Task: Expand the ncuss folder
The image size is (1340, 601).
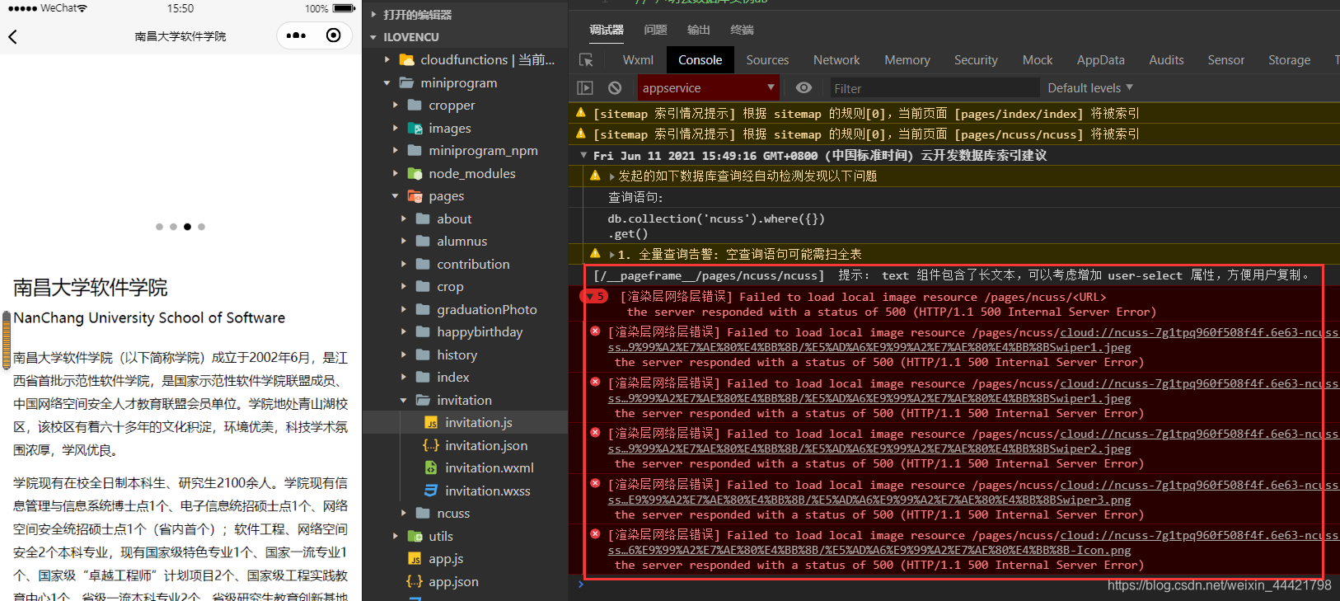Action: (x=404, y=513)
